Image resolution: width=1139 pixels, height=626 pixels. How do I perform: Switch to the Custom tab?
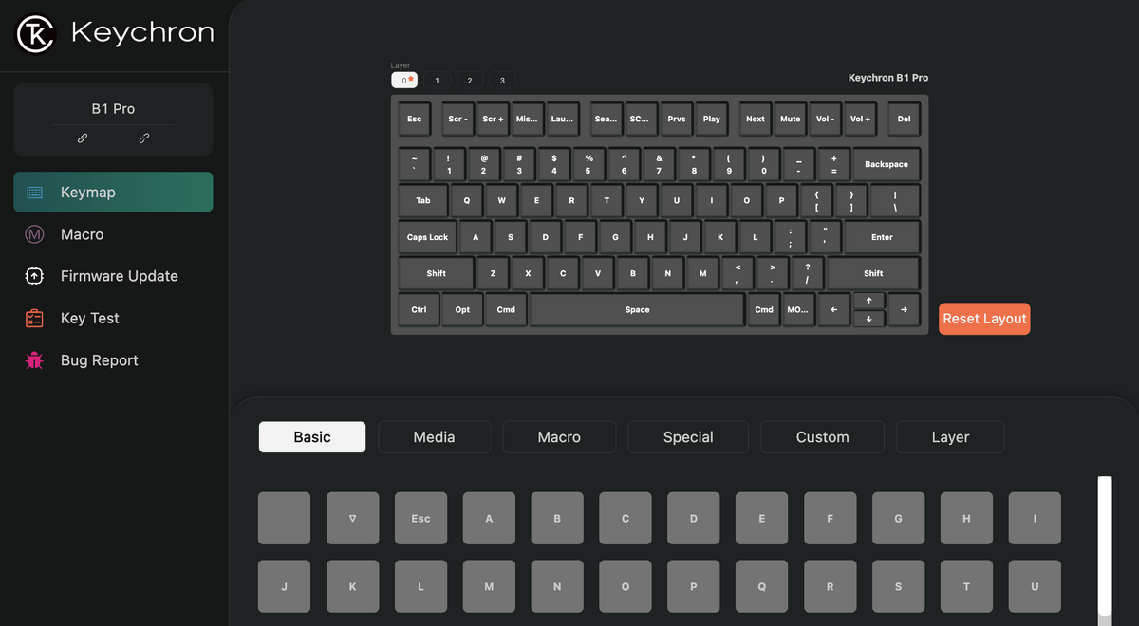pyautogui.click(x=822, y=436)
